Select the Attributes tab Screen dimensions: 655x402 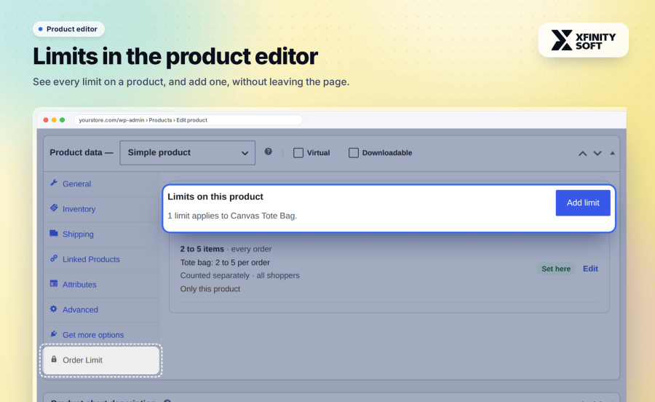point(101,285)
